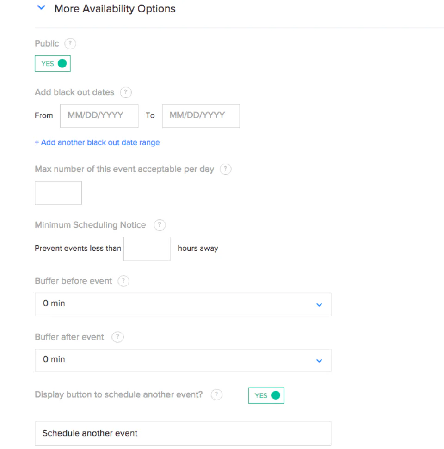Click the hours away input field
The width and height of the screenshot is (444, 449).
pyautogui.click(x=147, y=249)
